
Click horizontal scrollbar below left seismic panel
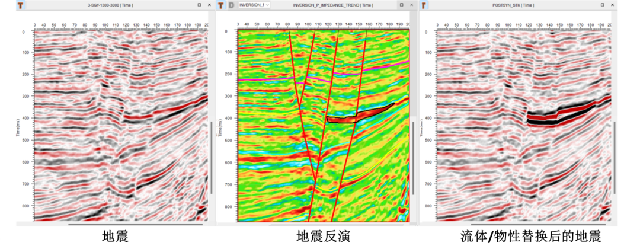[135, 224]
